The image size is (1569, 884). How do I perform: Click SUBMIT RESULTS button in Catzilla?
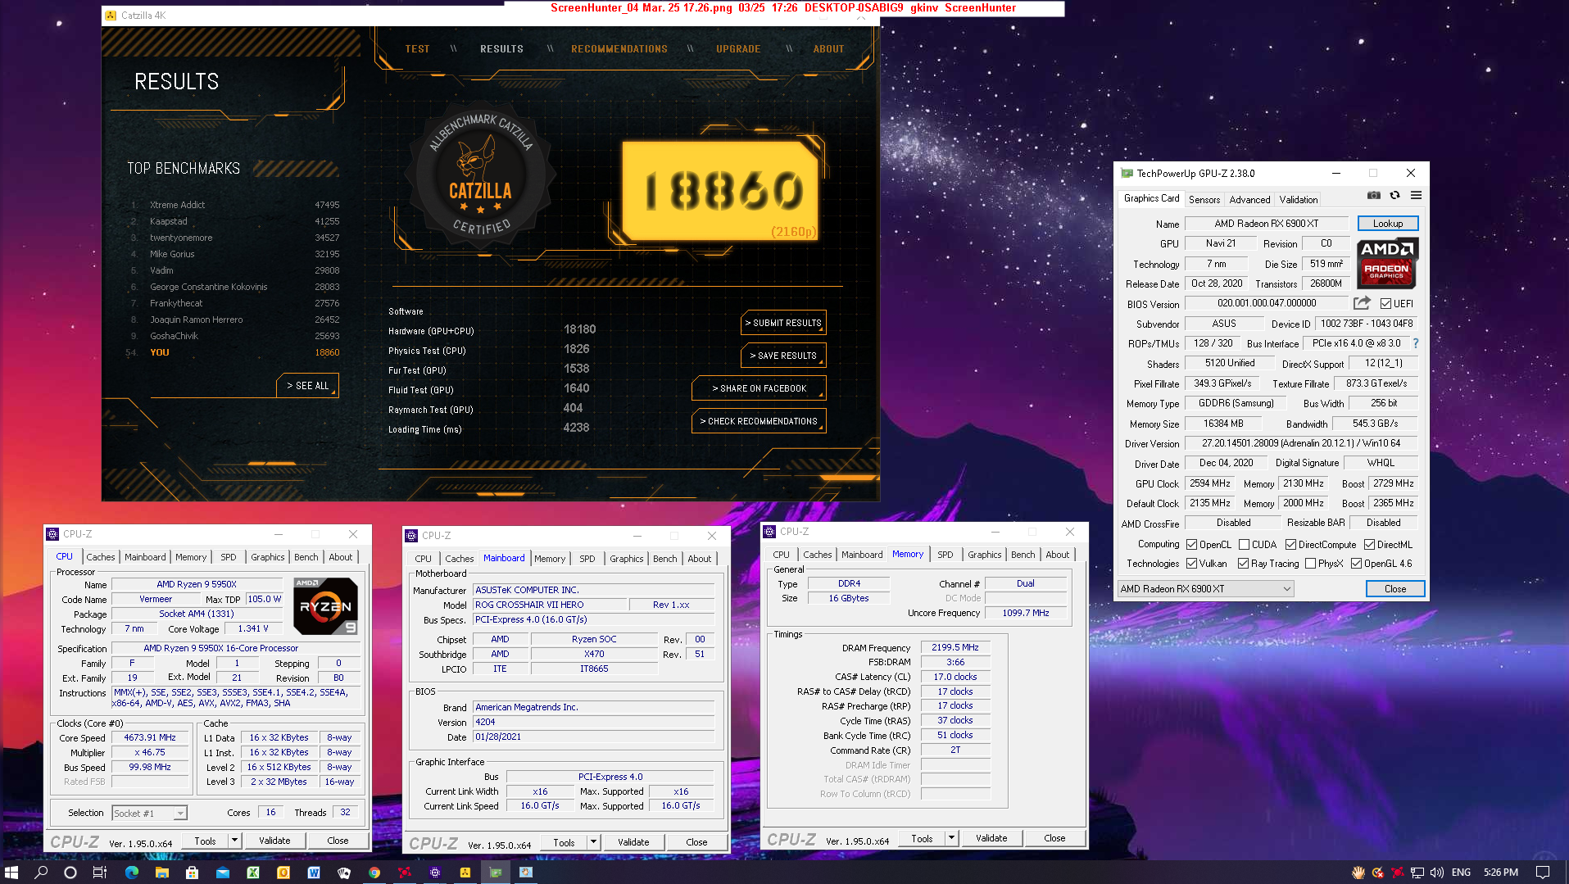pos(783,323)
